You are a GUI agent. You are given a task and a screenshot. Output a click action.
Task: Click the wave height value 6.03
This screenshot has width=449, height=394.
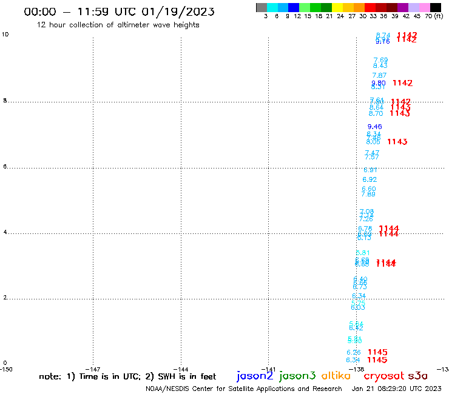pyautogui.click(x=357, y=307)
